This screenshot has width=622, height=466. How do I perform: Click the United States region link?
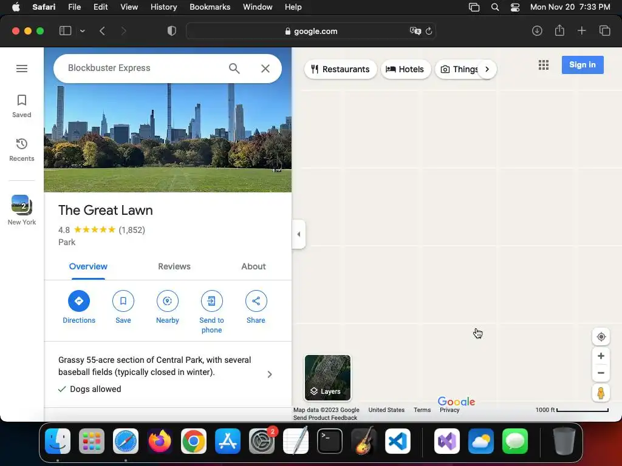pyautogui.click(x=386, y=410)
